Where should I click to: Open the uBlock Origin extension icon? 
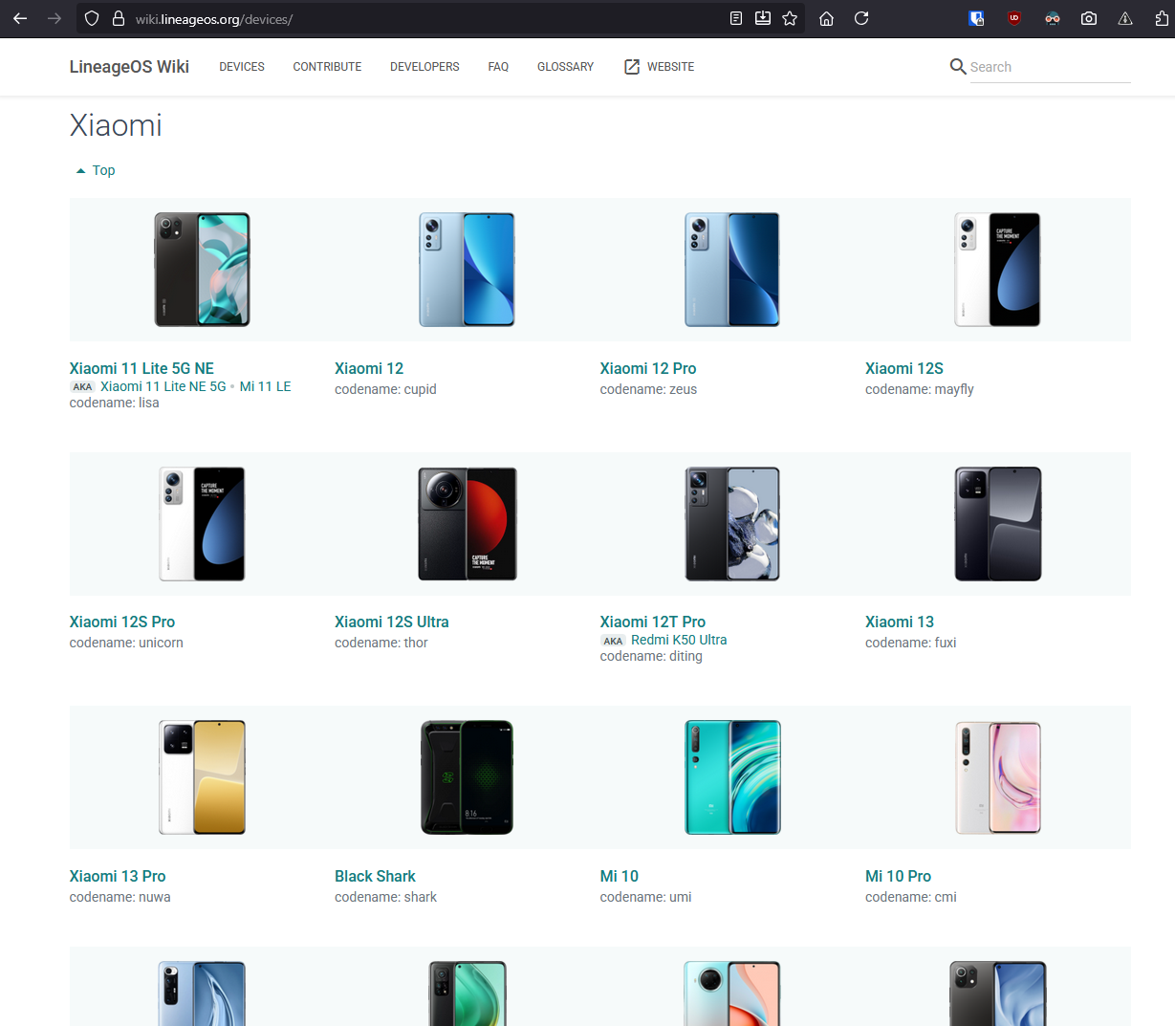coord(1014,18)
